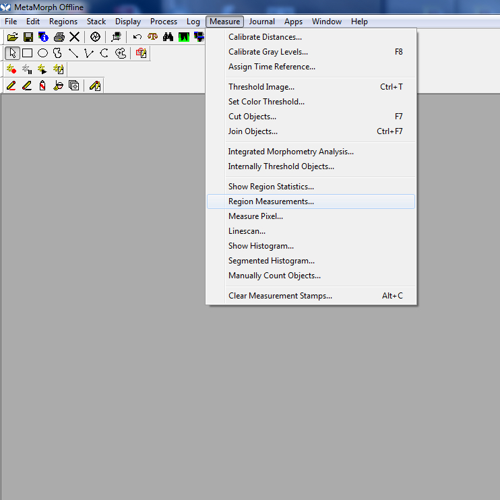The height and width of the screenshot is (500, 500).
Task: Click the Record Journal icon with red dot
Action: tap(11, 69)
